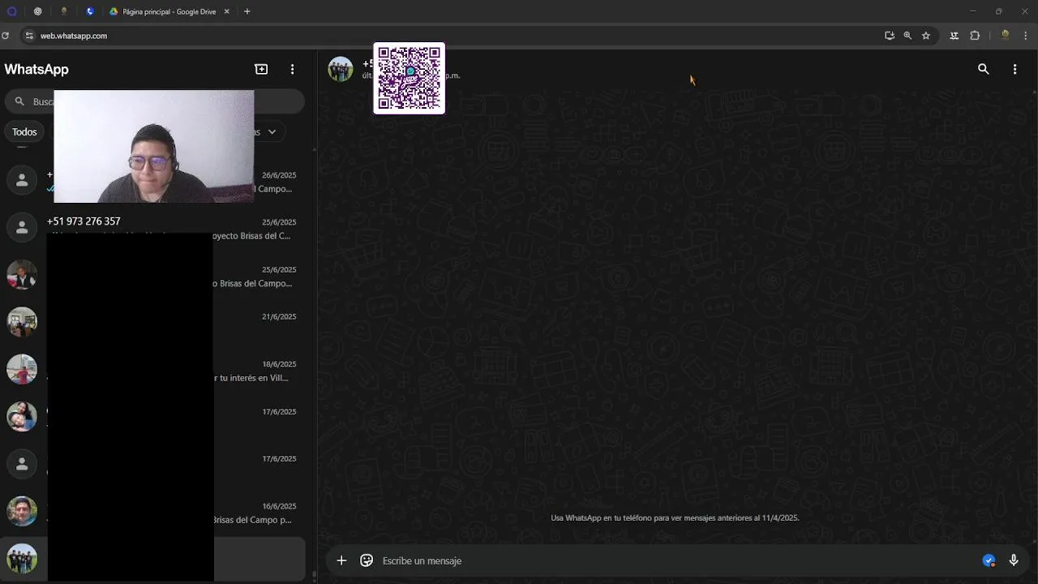This screenshot has height=584, width=1038.
Task: Open a new browser tab
Action: pos(247,11)
